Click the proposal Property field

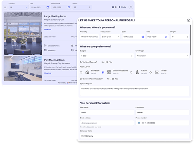(x=90, y=37)
